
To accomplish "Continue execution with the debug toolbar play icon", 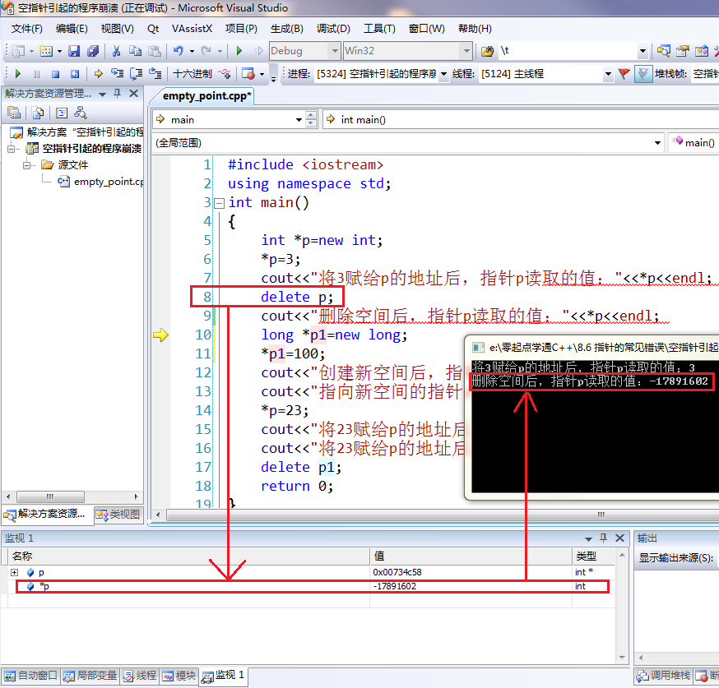I will pyautogui.click(x=18, y=74).
